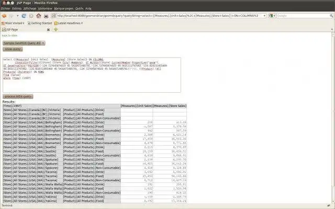Open the Aide menu
This screenshot has width=335, height=209.
click(x=88, y=8)
